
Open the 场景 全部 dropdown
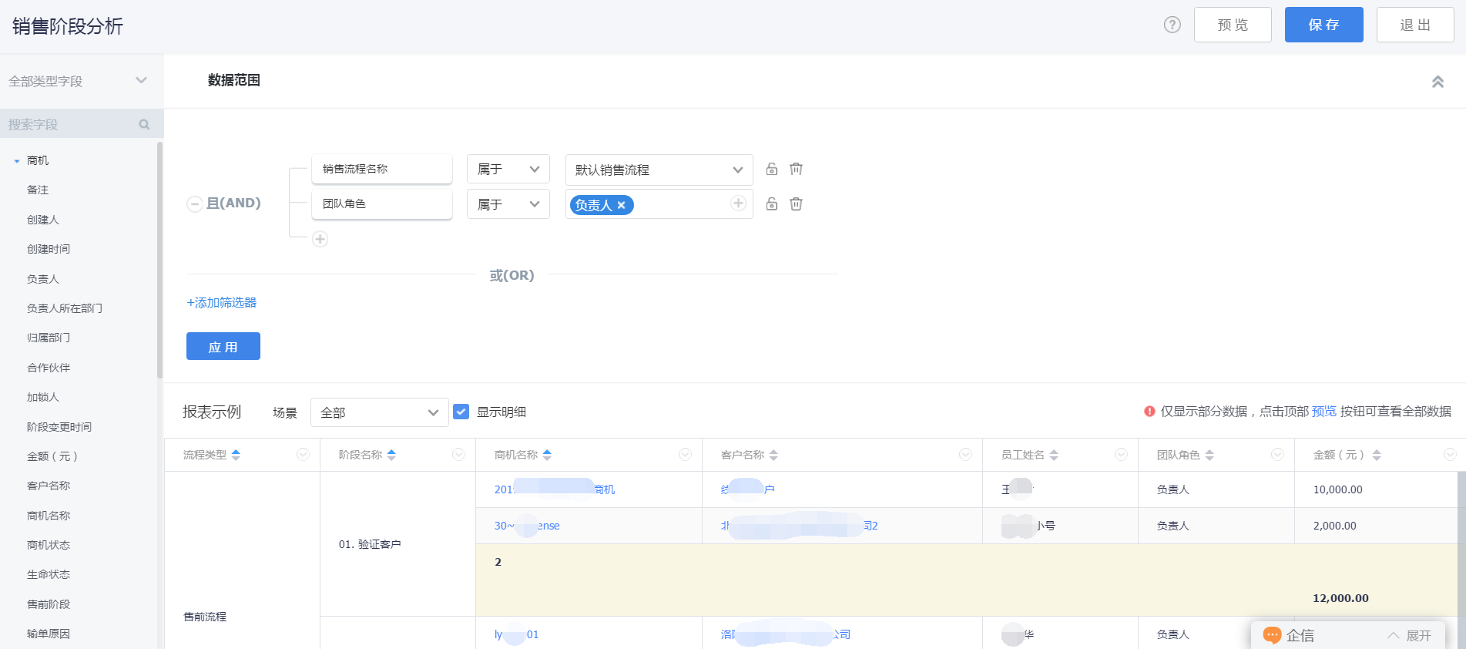380,412
